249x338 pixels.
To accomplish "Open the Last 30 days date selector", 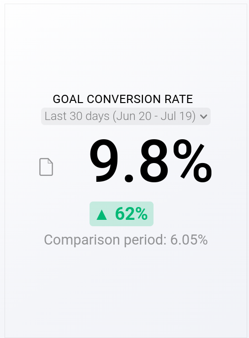I will point(126,116).
